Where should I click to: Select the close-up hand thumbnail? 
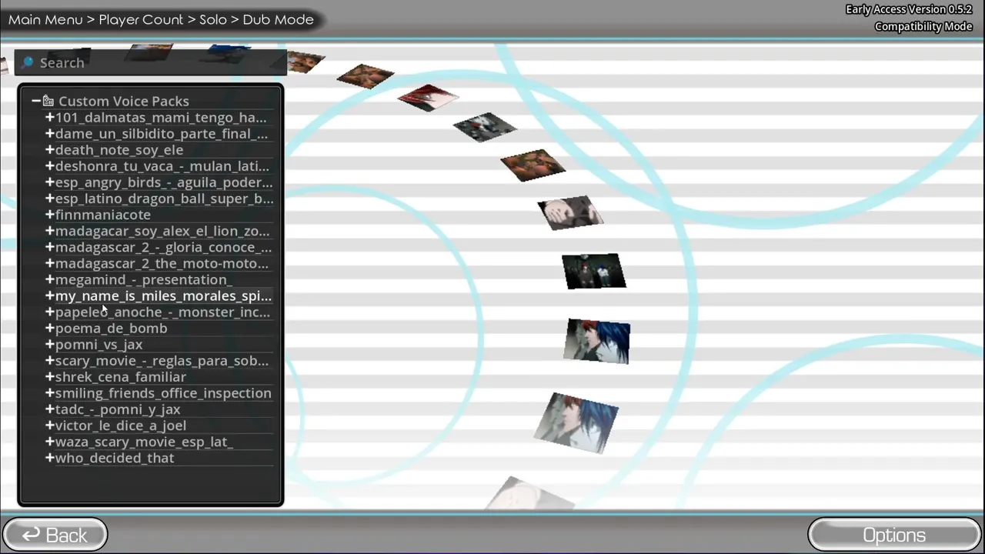point(570,213)
